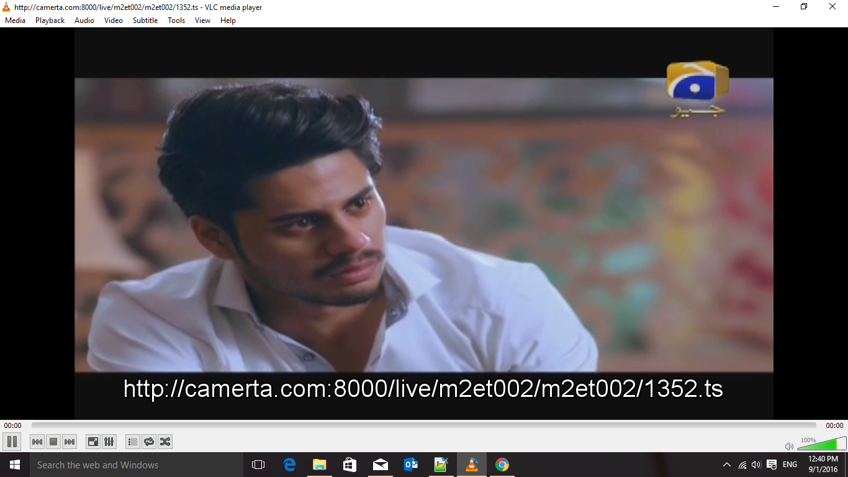
Task: Toggle the playlist view
Action: tap(132, 442)
